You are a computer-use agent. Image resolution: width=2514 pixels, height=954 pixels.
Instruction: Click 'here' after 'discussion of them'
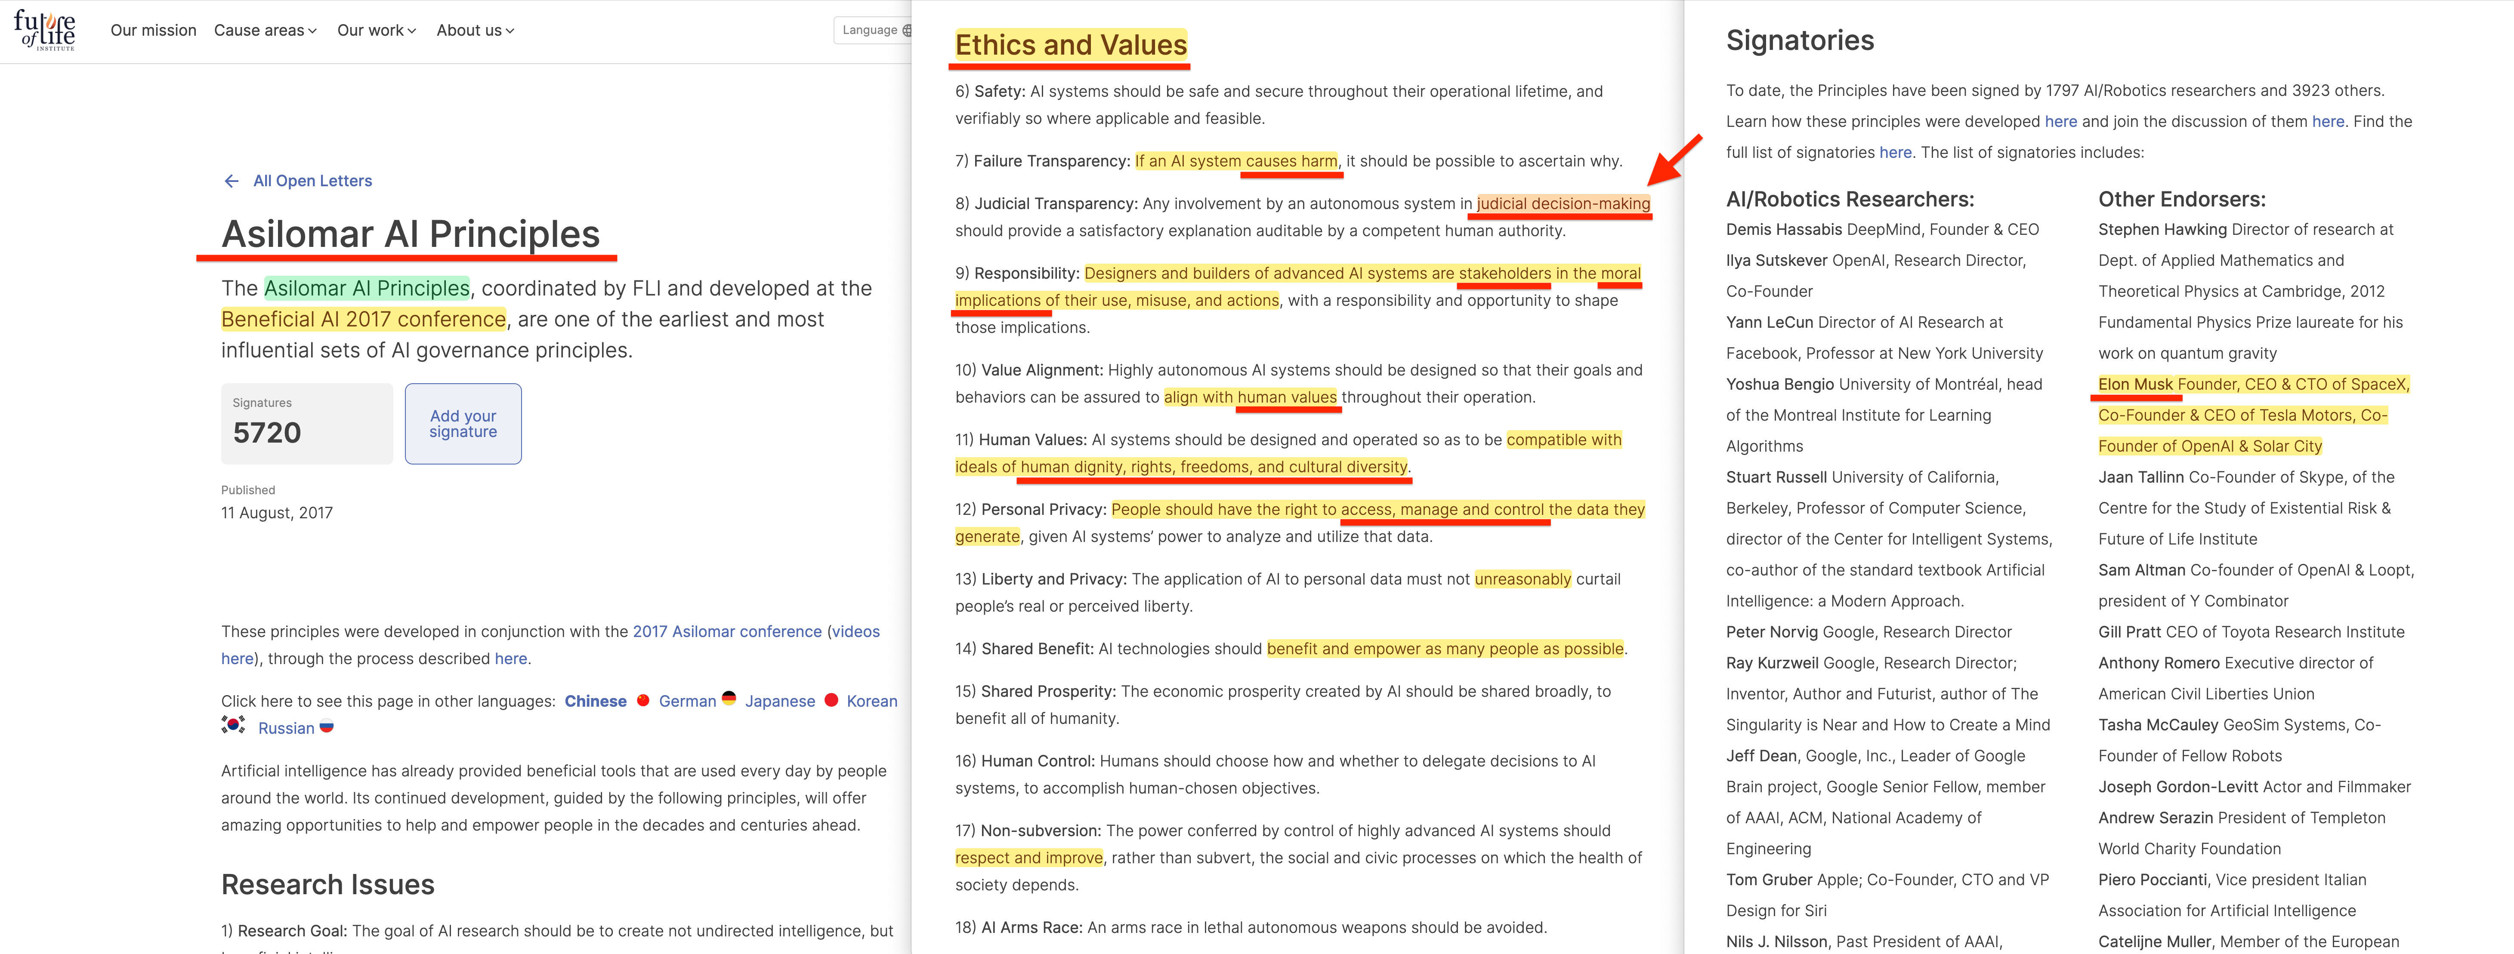coord(2328,122)
